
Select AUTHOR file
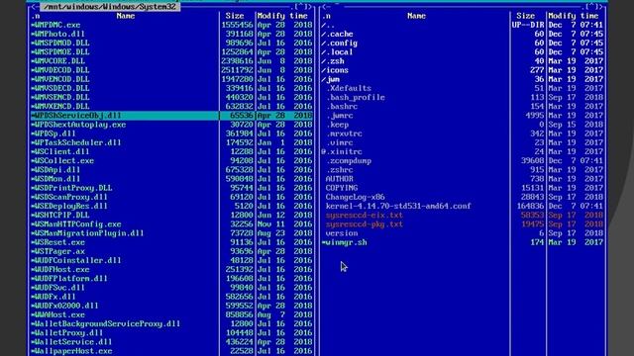pyautogui.click(x=463, y=179)
